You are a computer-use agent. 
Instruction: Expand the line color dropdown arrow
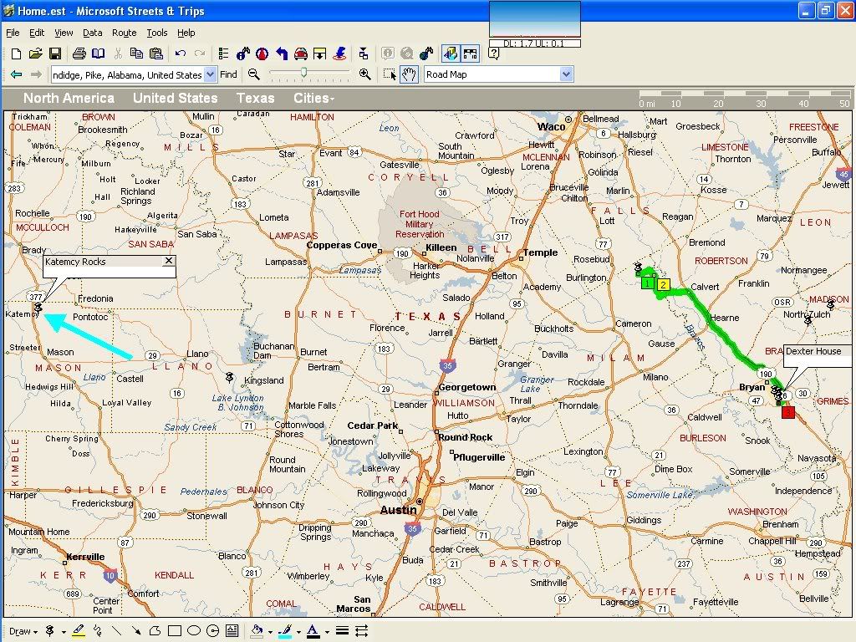(298, 632)
